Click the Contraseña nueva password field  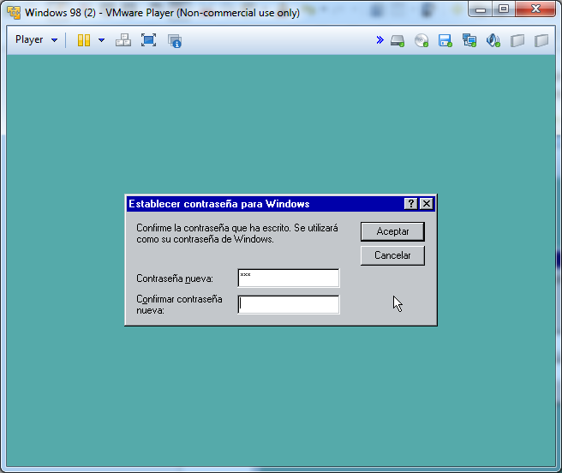coord(288,278)
